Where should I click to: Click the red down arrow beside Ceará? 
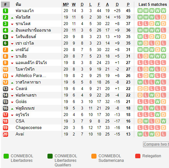pyautogui.click(x=12, y=89)
